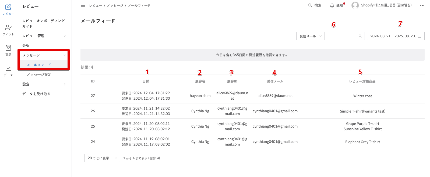Open the フィット person icon

[8, 28]
